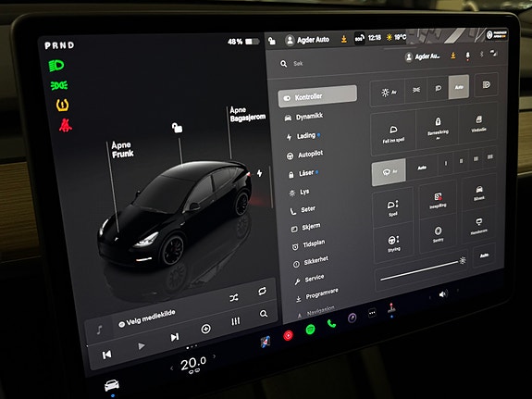Screen dimensions: 532x399
Task: Open the Kontroller menu section
Action: tap(317, 96)
